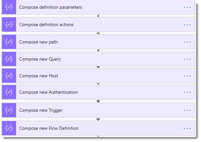
Task: Open ellipsis menu on Compose new Authentication
Action: point(187,92)
